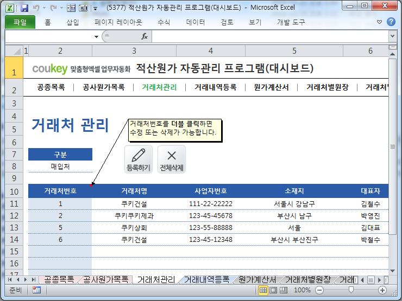Screen dimensions: 402x301
Task: Open the 데이터 ribbon tab
Action: pyautogui.click(x=196, y=22)
